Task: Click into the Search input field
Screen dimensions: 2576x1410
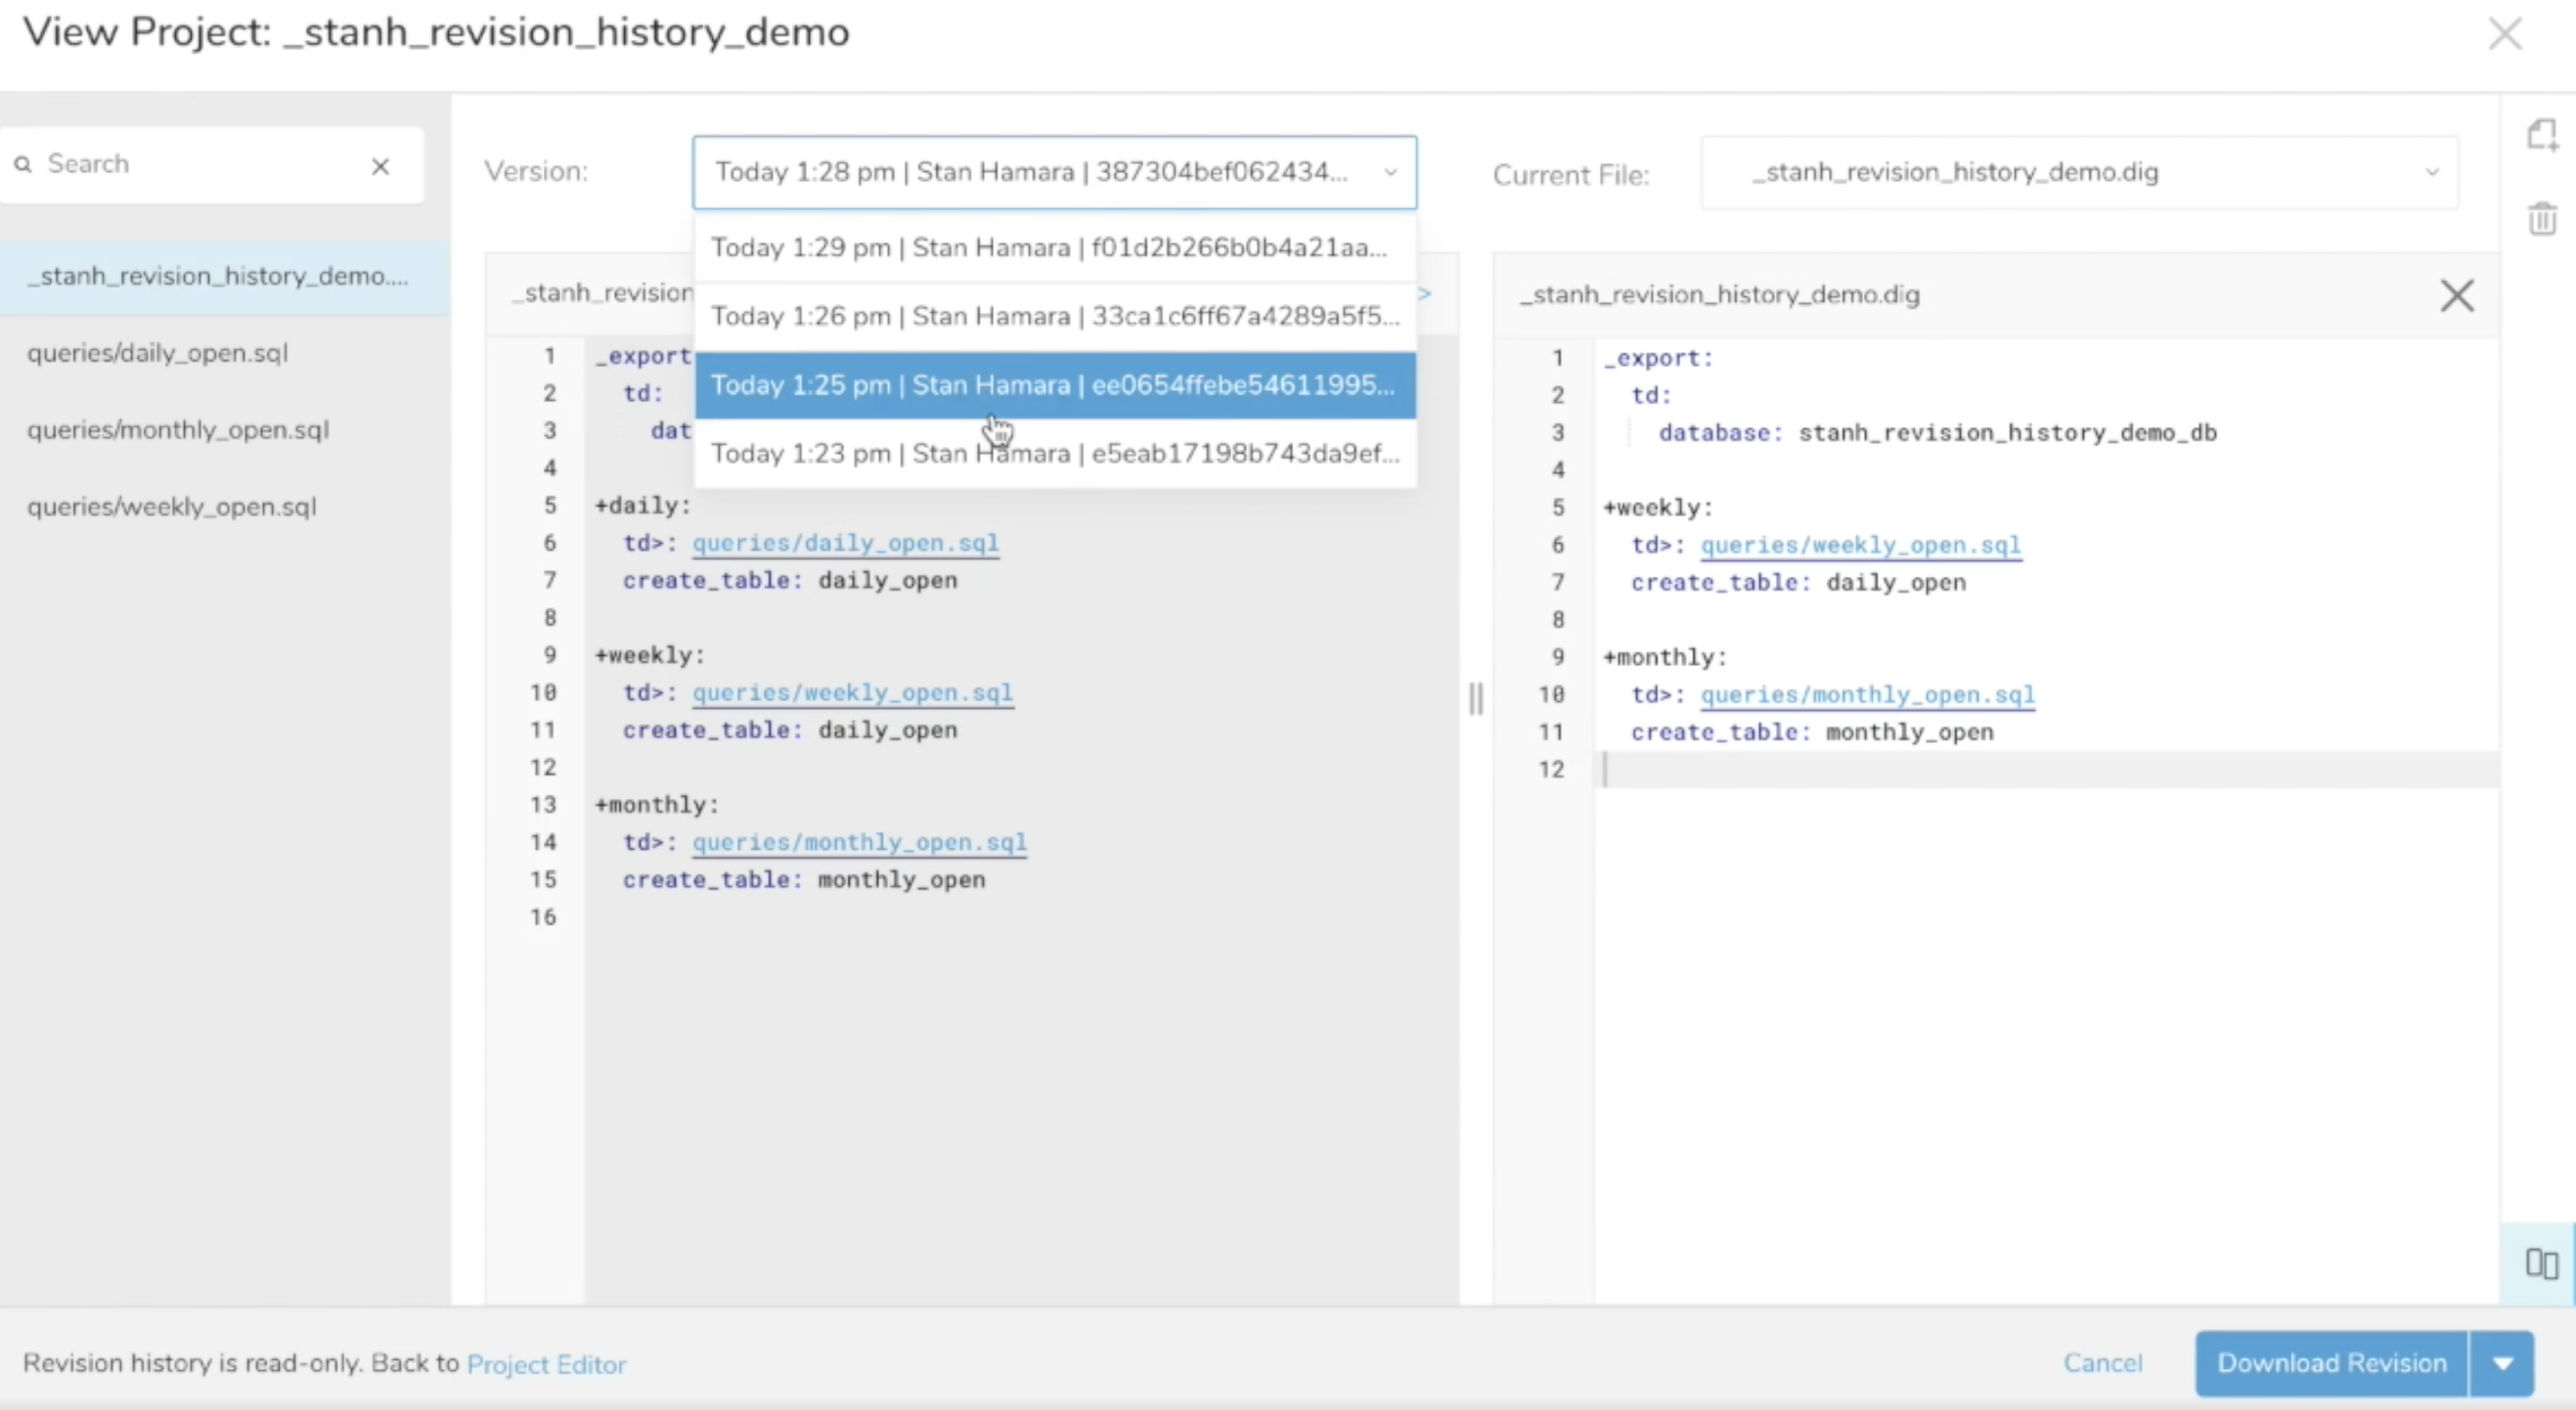Action: click(x=200, y=165)
